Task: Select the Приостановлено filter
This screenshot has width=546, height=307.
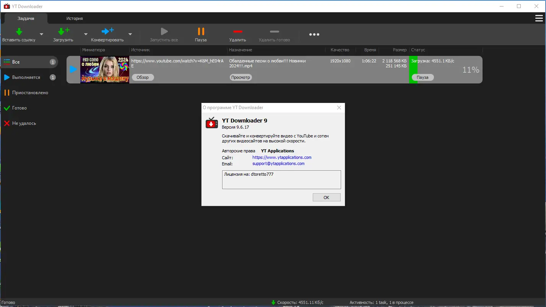Action: tap(29, 93)
